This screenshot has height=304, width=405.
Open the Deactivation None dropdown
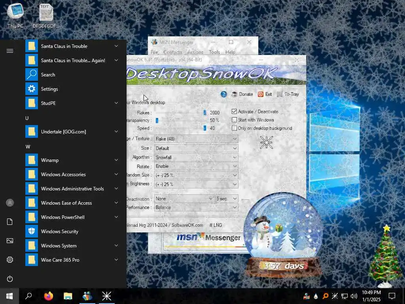tap(184, 199)
